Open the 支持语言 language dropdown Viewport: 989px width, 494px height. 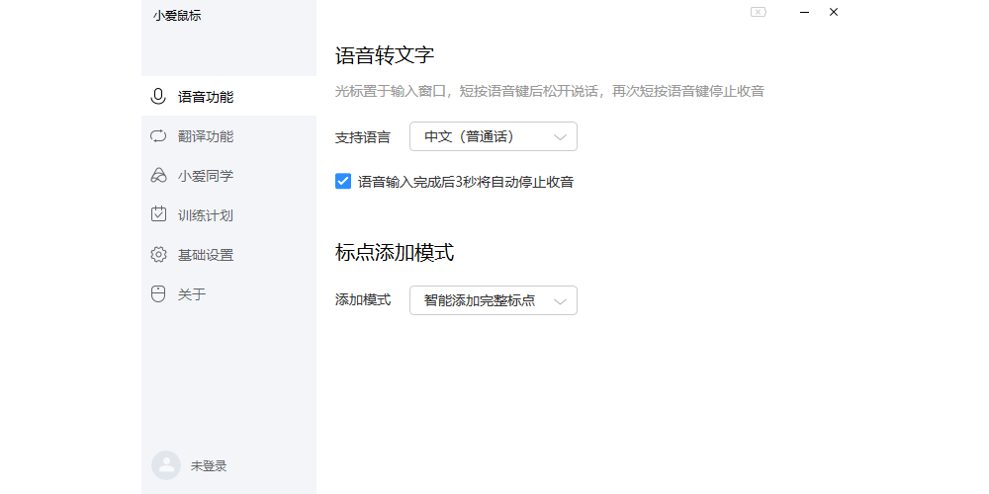point(493,137)
